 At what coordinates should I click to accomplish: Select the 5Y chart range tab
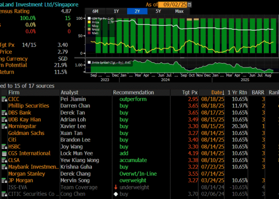point(158,11)
